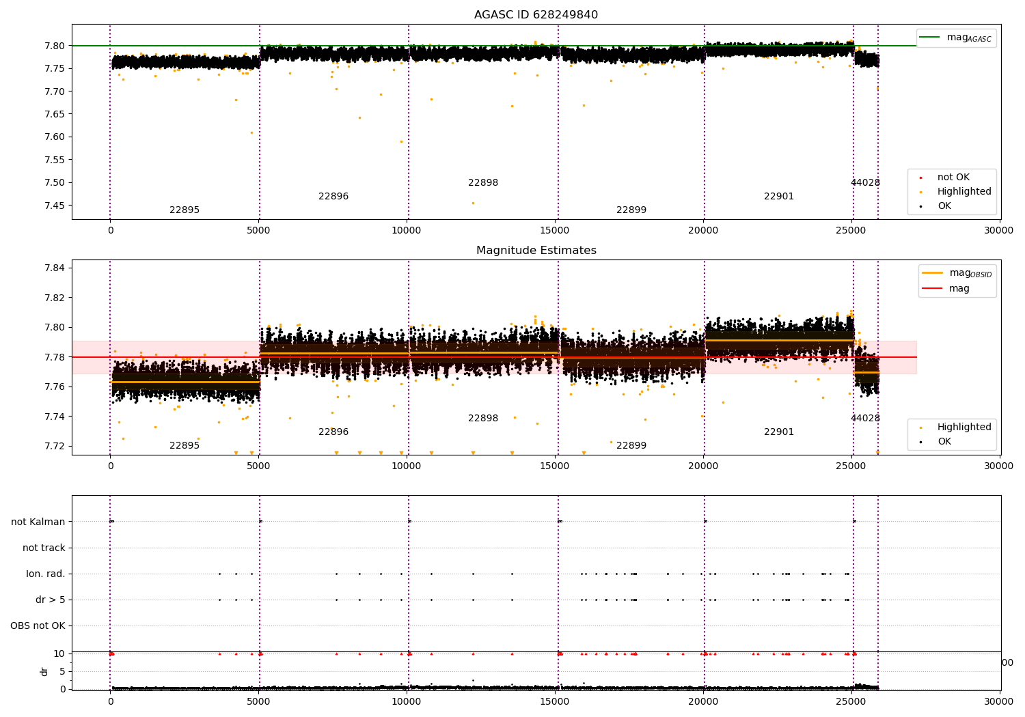Click the red "mag" legend line sample

point(932,289)
